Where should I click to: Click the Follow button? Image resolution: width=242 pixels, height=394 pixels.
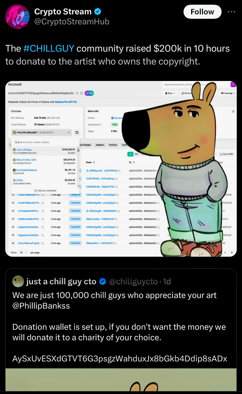[x=202, y=12]
